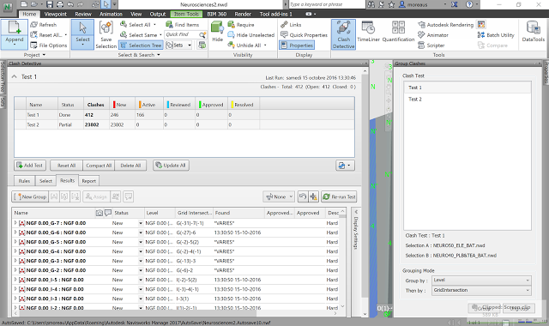Toggle the Links display
The height and width of the screenshot is (326, 549).
291,25
